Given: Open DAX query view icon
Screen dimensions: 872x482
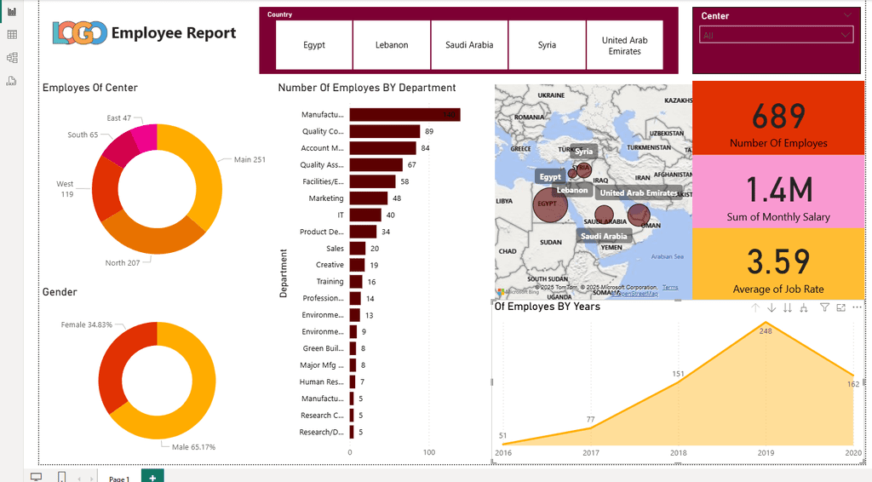Looking at the screenshot, I should tap(11, 81).
